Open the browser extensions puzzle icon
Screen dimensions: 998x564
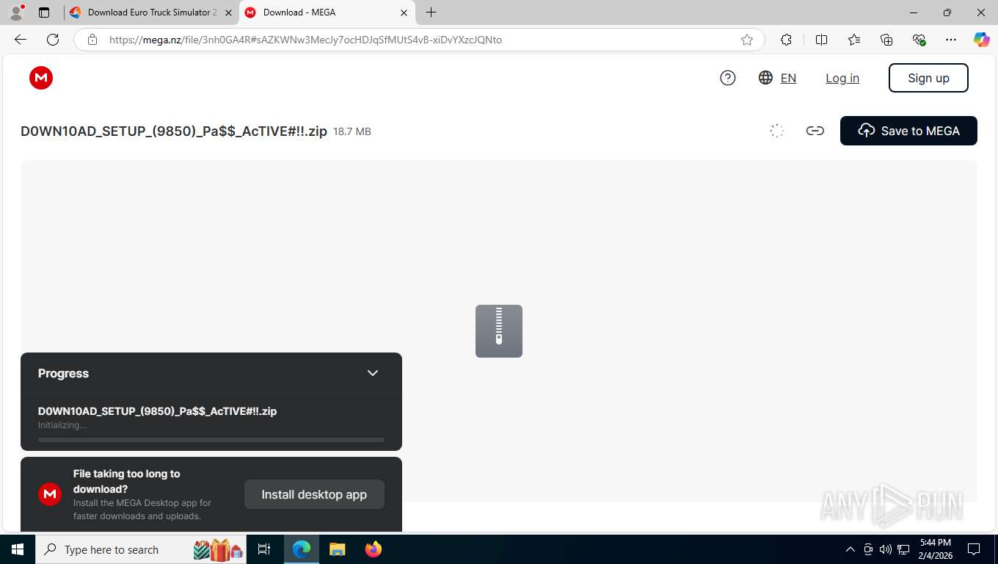[786, 40]
